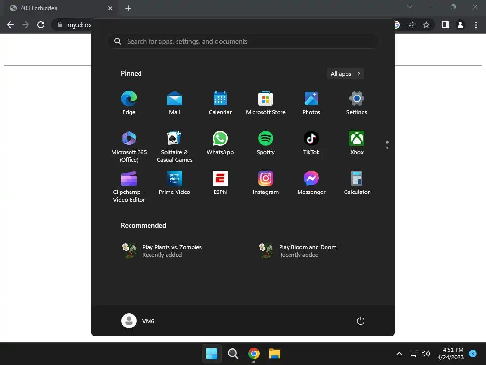Go back in Chrome
486x365 pixels.
[10, 25]
